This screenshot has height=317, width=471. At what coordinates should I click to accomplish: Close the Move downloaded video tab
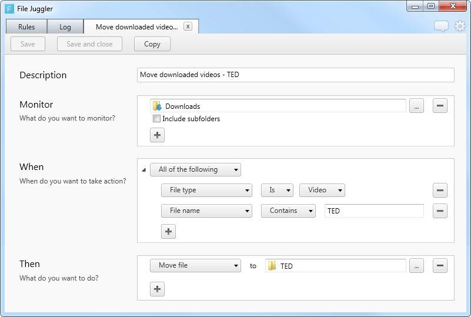pos(188,26)
